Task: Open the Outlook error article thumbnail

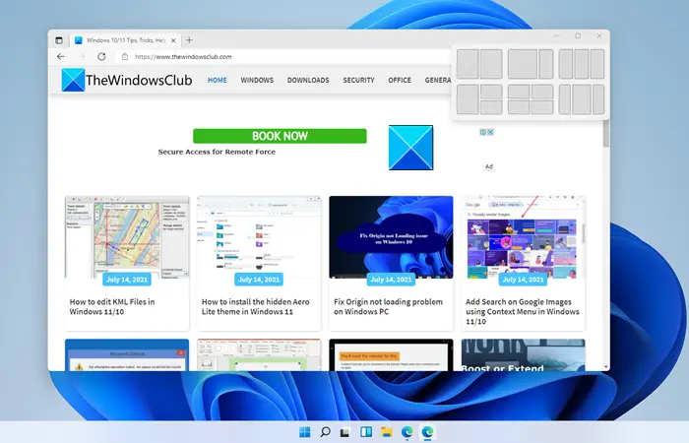Action: click(127, 355)
